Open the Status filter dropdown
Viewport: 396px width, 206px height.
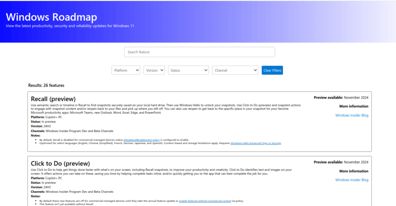(188, 70)
